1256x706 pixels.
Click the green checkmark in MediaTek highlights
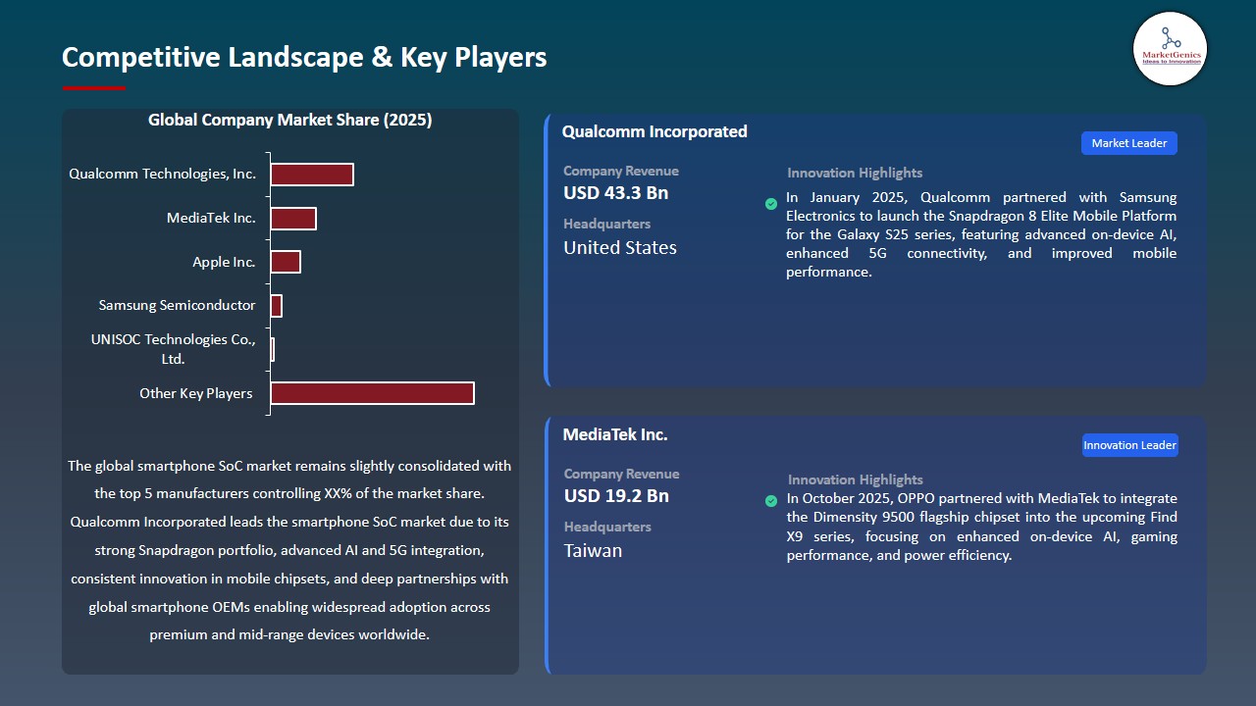coord(771,501)
